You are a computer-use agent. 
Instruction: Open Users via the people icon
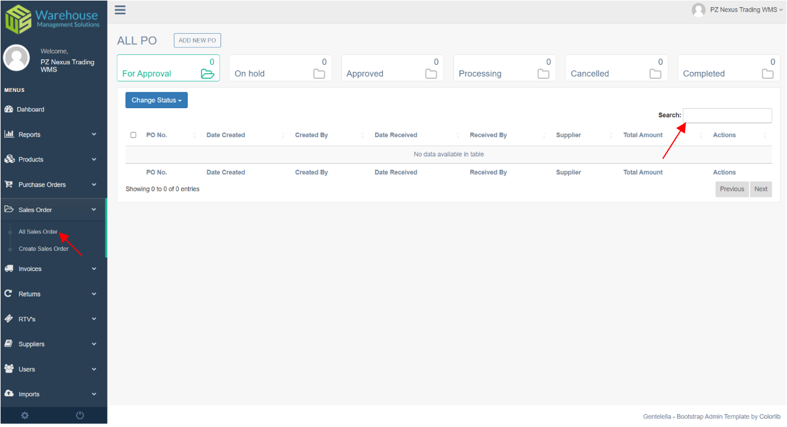pos(8,369)
